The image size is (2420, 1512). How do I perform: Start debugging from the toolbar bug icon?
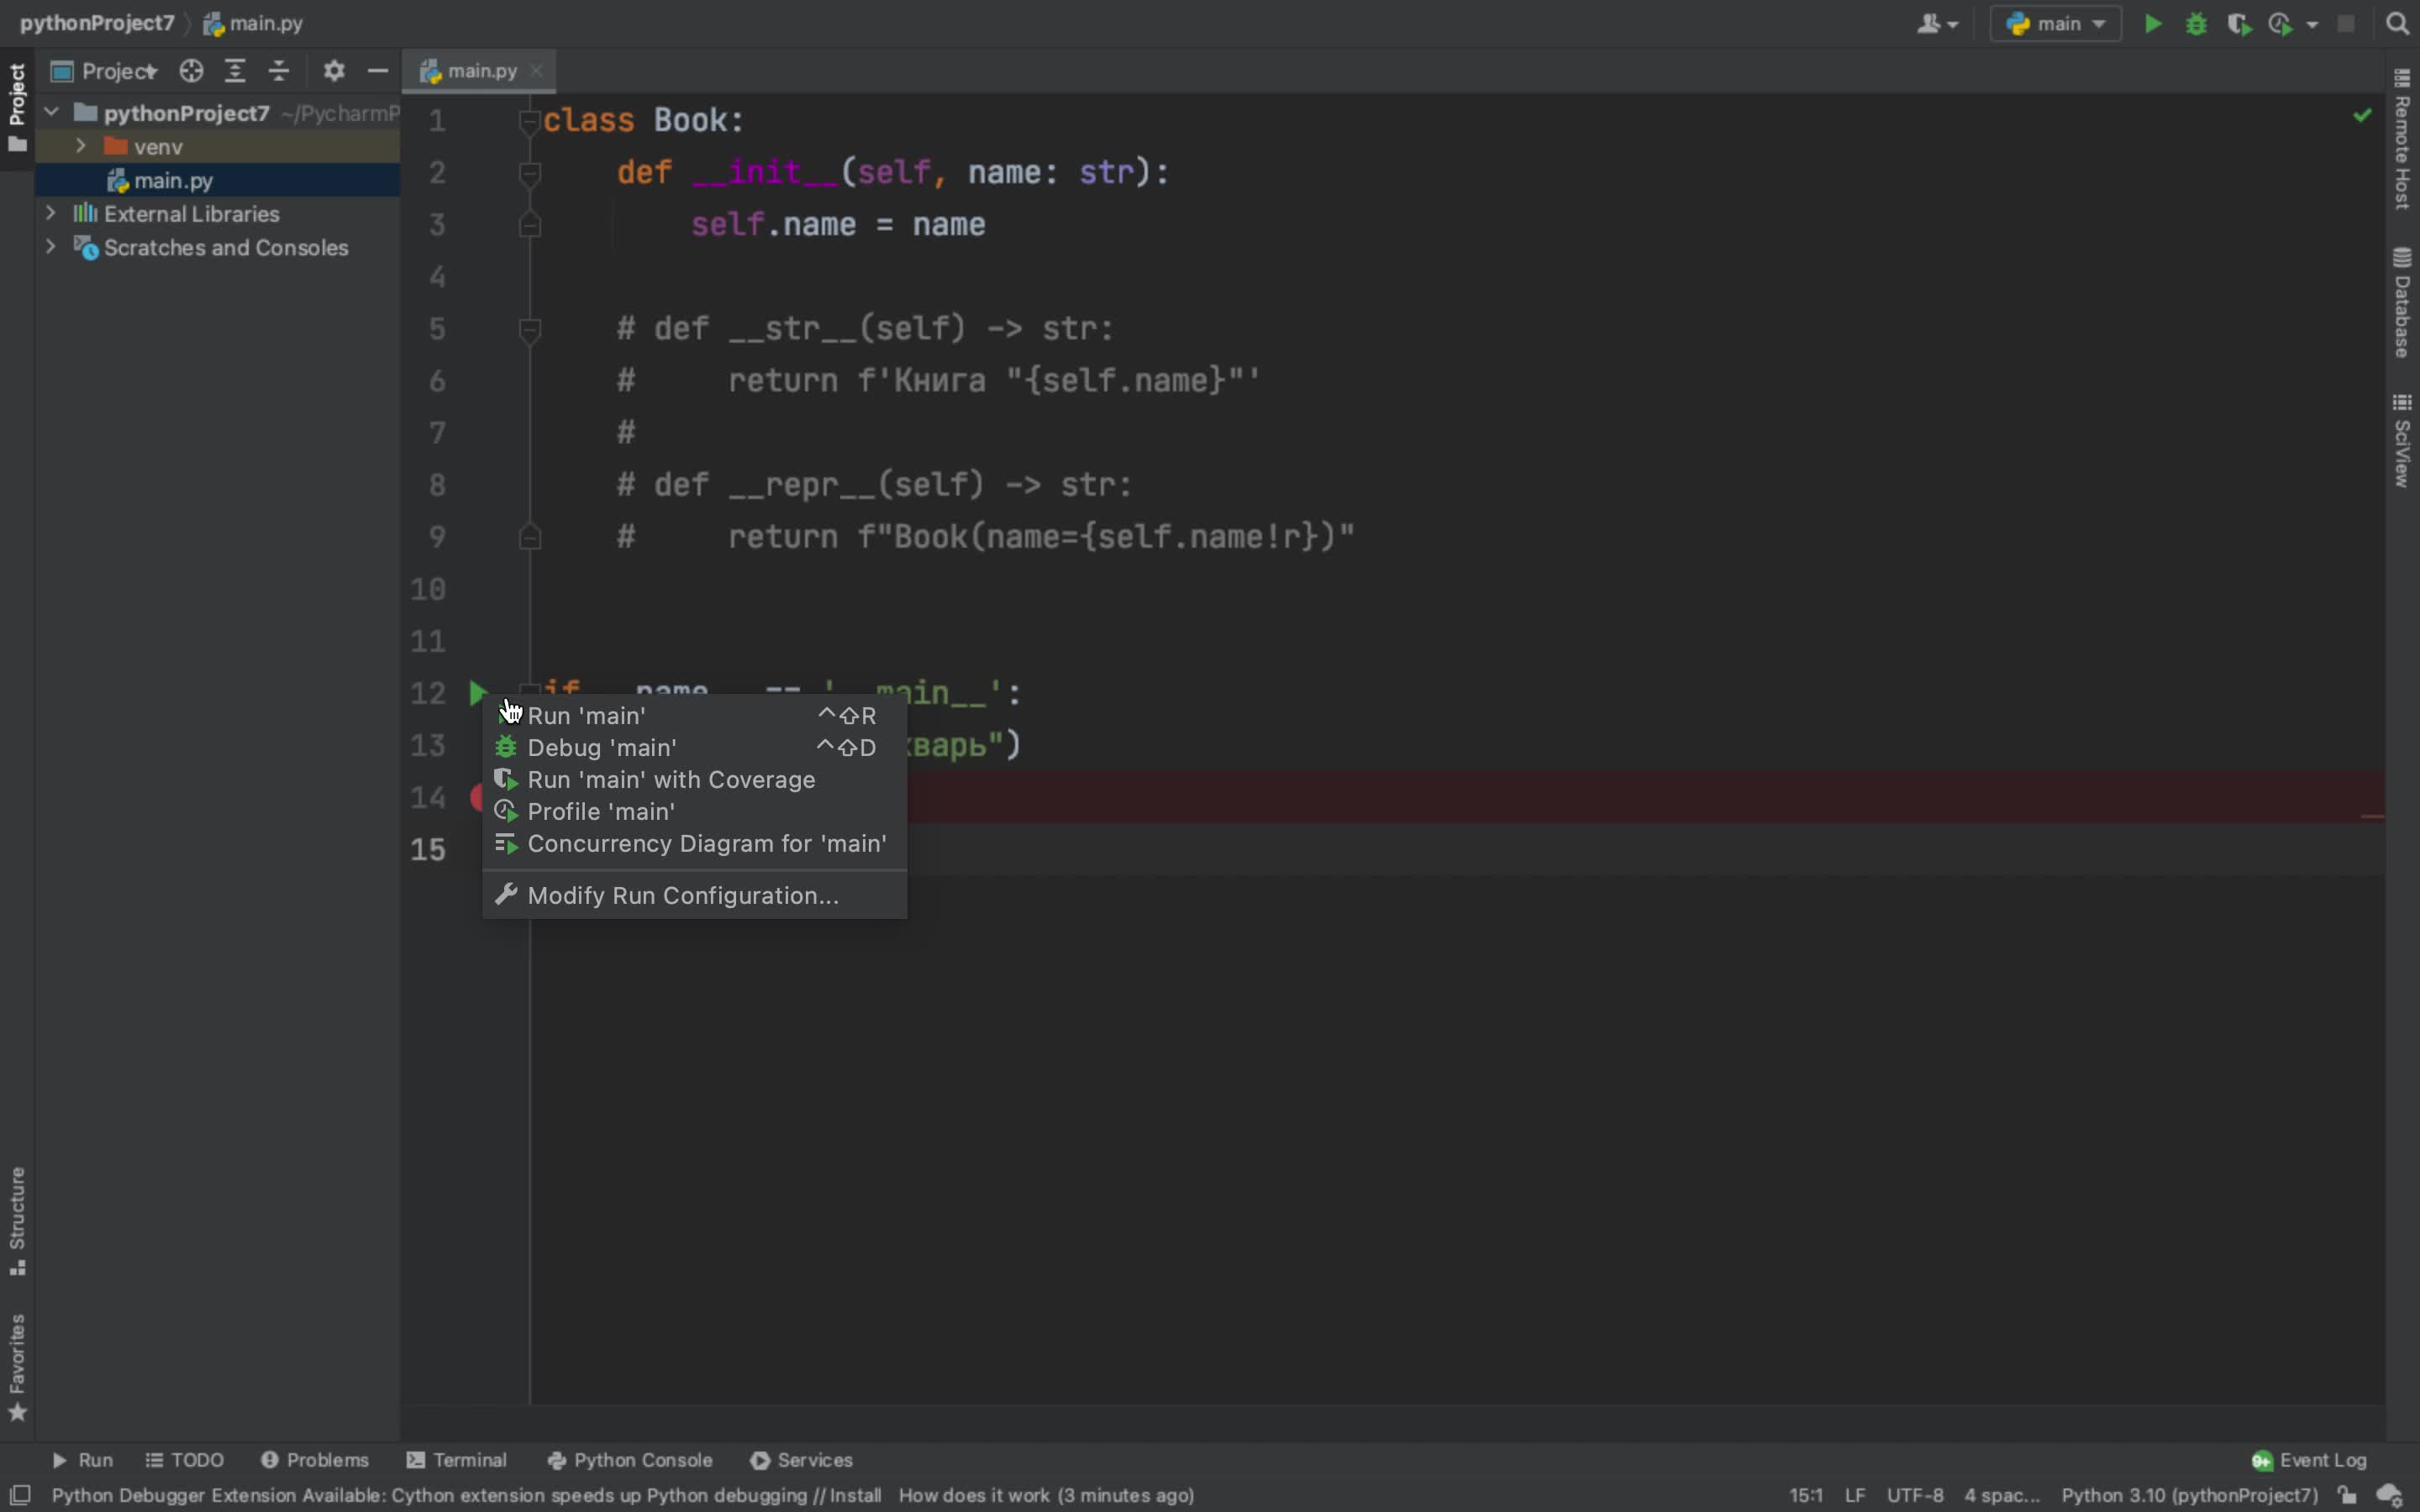click(2196, 24)
